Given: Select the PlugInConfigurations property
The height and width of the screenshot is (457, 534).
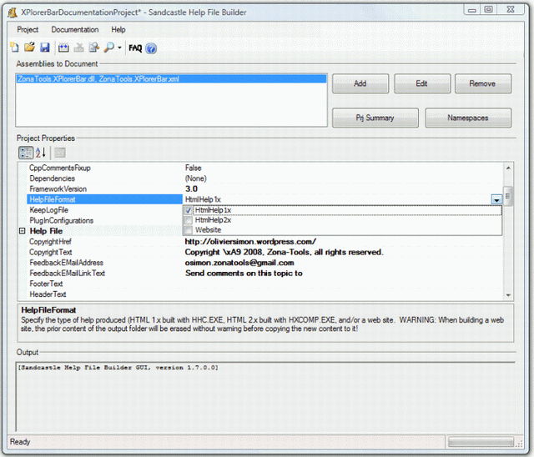Looking at the screenshot, I should [x=61, y=221].
